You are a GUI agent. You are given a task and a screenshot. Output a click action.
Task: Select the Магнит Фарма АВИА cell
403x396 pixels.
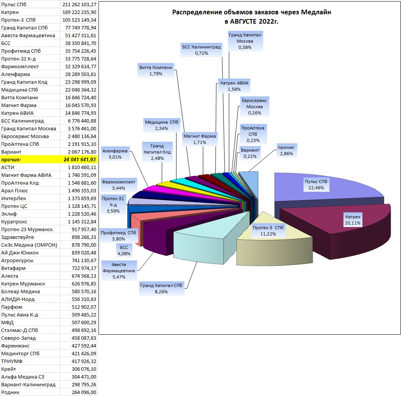[x=30, y=175]
